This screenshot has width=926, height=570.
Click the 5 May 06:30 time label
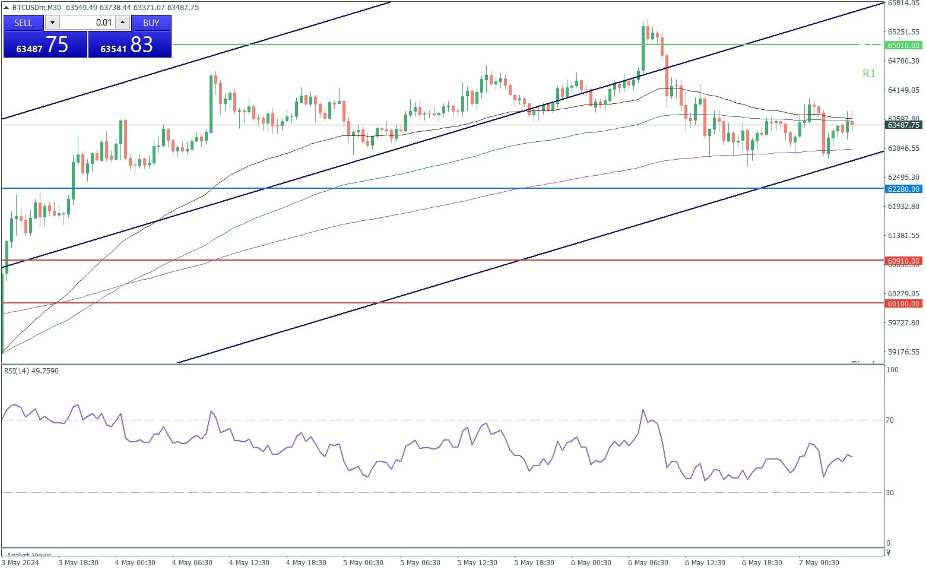coord(420,563)
